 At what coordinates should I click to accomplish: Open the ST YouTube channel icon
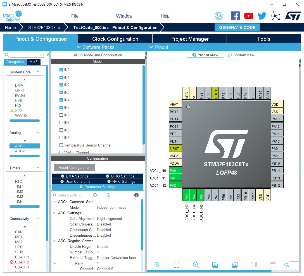click(x=249, y=16)
